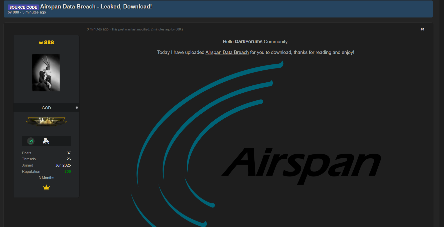Image resolution: width=444 pixels, height=227 pixels.
Task: Open the #1 post permalink
Action: (422, 29)
